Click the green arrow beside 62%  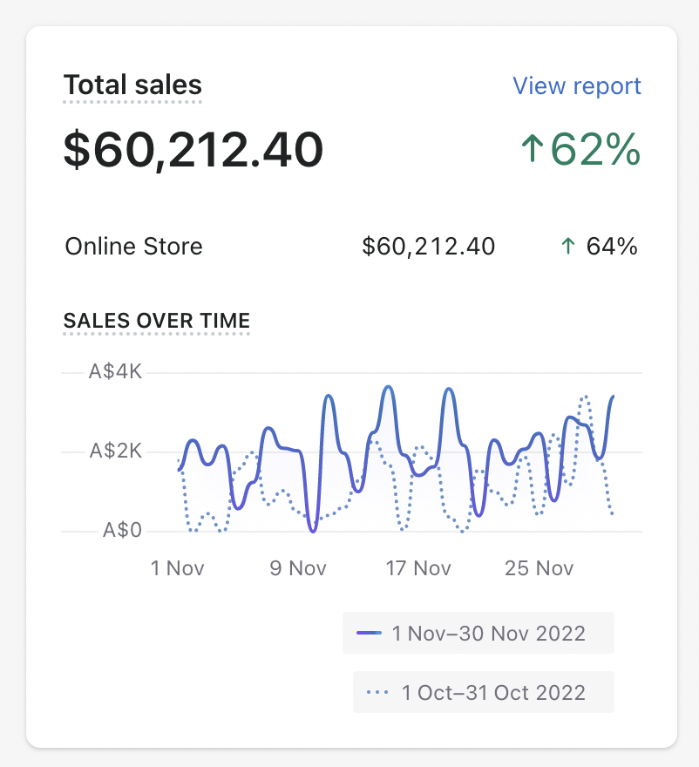(531, 150)
